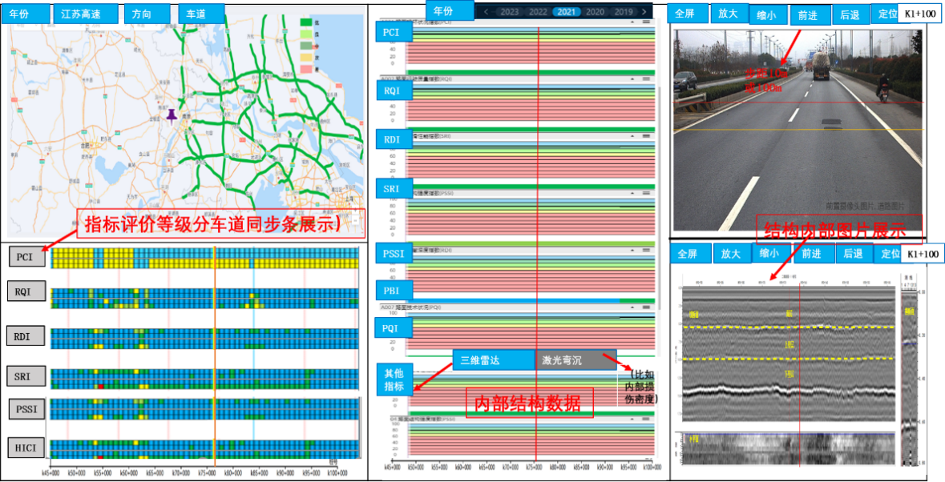945x482 pixels.
Task: Open the 车道 lane dropdown
Action: pyautogui.click(x=202, y=14)
